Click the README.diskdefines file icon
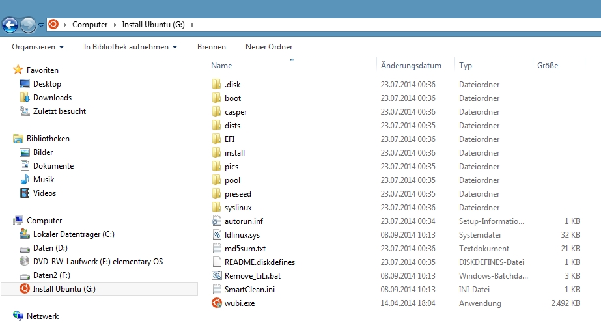 coord(217,262)
